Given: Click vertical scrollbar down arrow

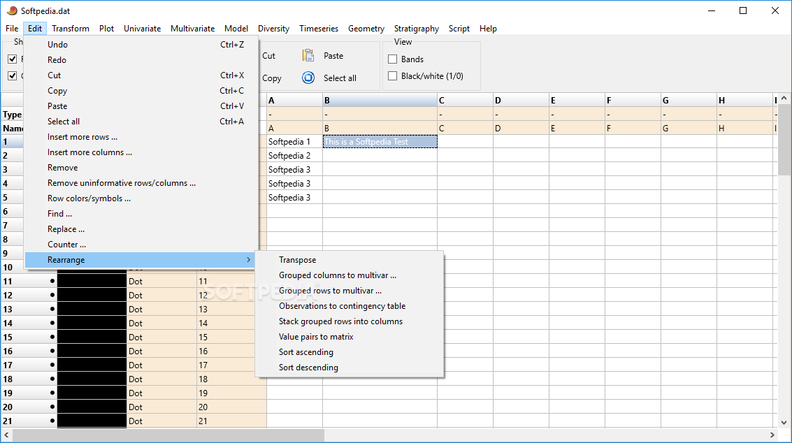Looking at the screenshot, I should [784, 423].
